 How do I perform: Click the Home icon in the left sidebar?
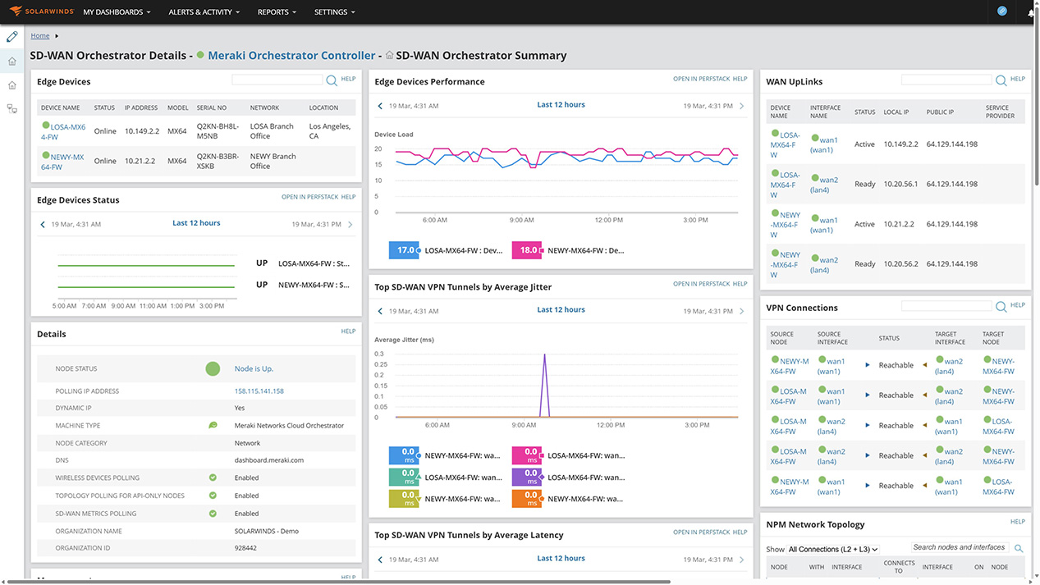[x=12, y=62]
